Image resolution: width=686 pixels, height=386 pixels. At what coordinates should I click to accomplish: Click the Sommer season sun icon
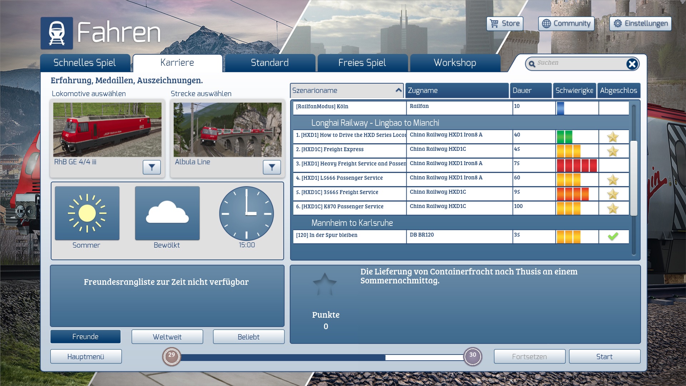coord(87,213)
